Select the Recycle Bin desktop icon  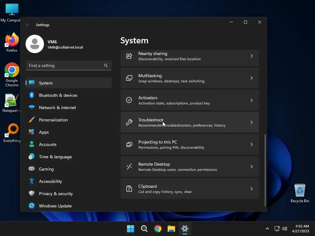click(300, 193)
